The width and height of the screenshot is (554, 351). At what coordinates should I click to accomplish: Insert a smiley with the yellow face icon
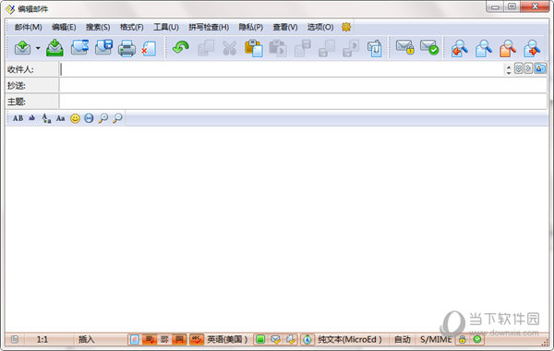pyautogui.click(x=75, y=118)
